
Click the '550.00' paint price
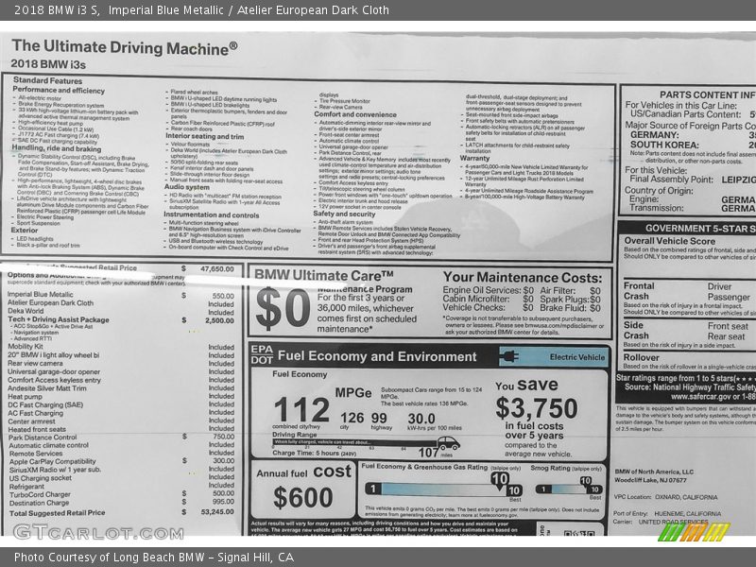(x=223, y=296)
